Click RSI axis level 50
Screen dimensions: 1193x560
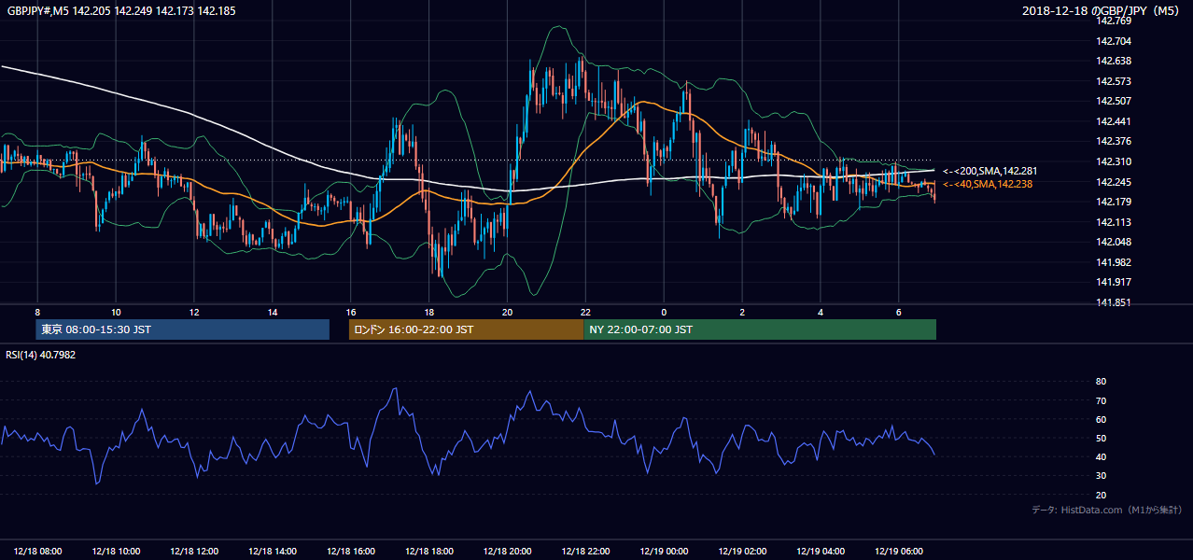(x=1101, y=438)
